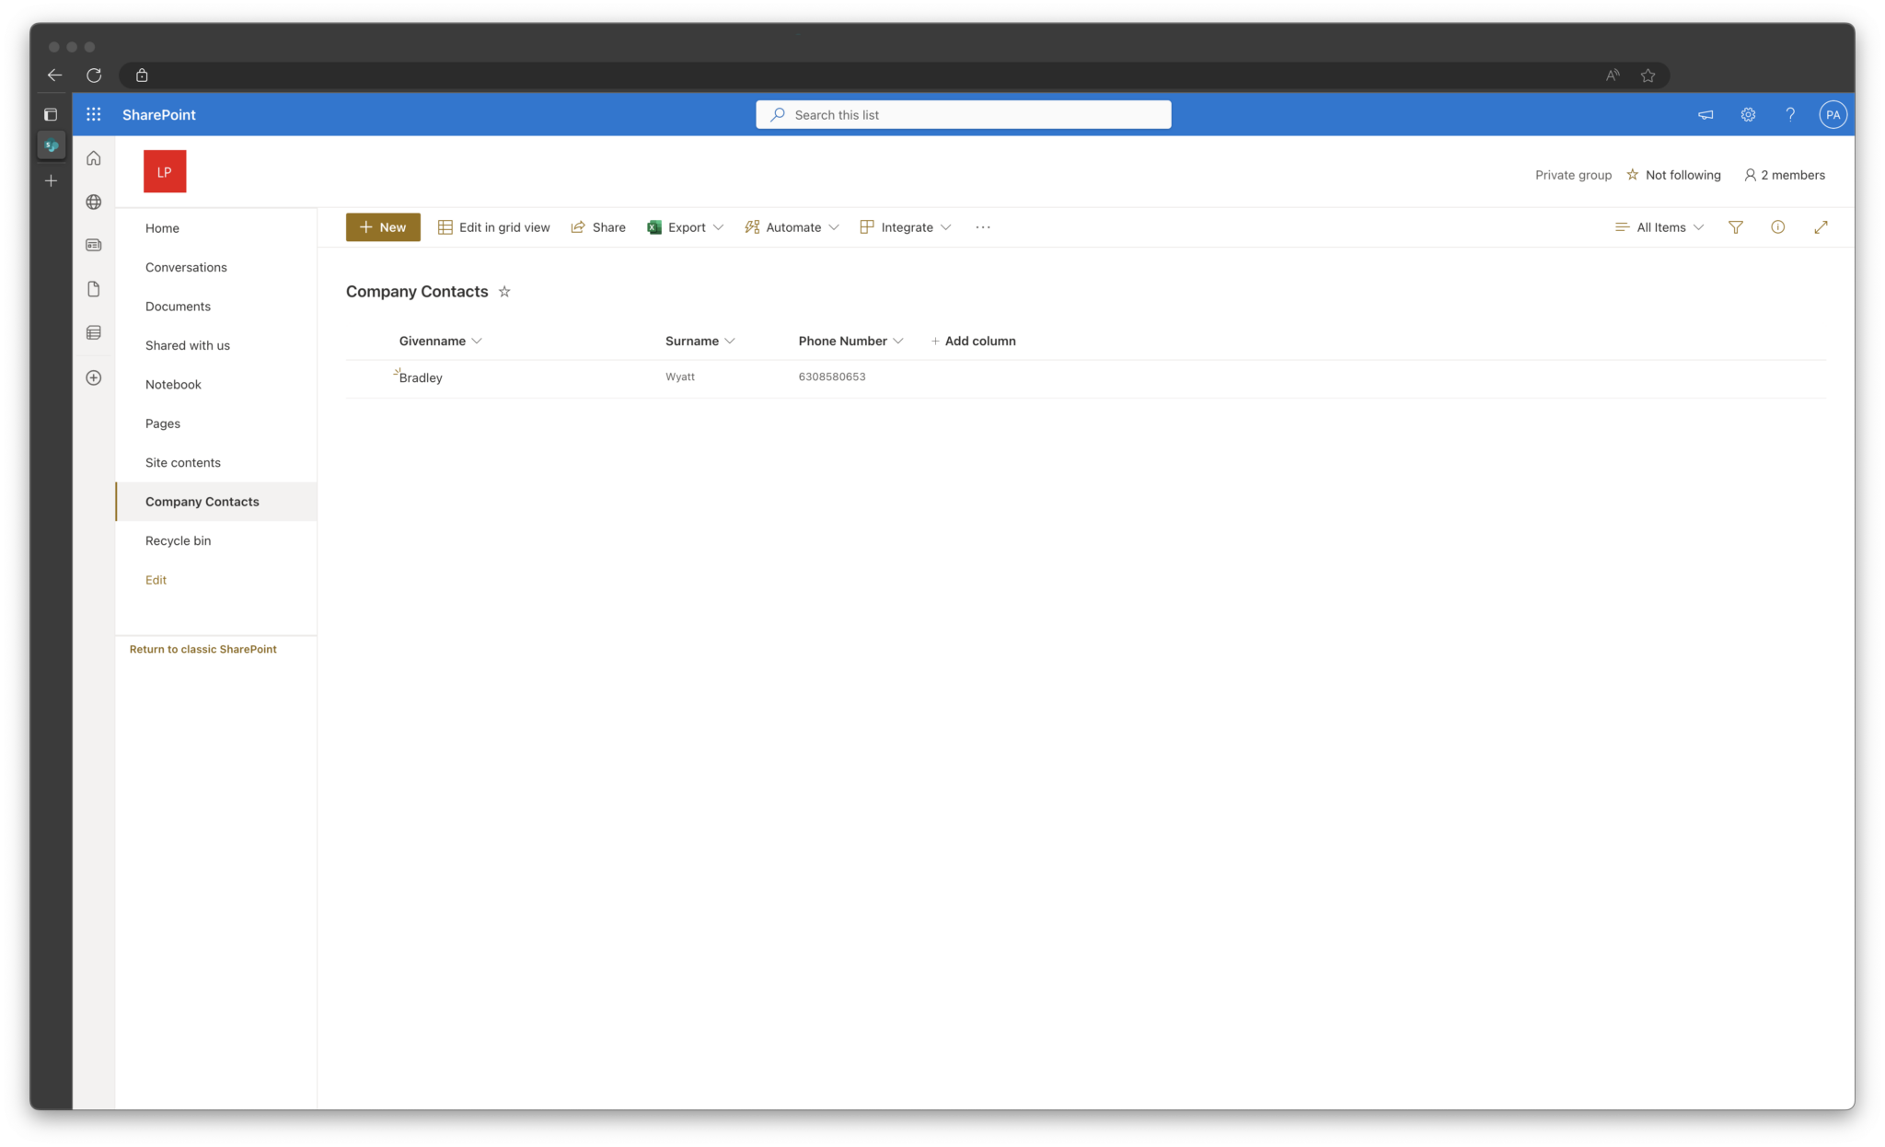This screenshot has height=1147, width=1885.
Task: View the 2 members list
Action: [1785, 175]
